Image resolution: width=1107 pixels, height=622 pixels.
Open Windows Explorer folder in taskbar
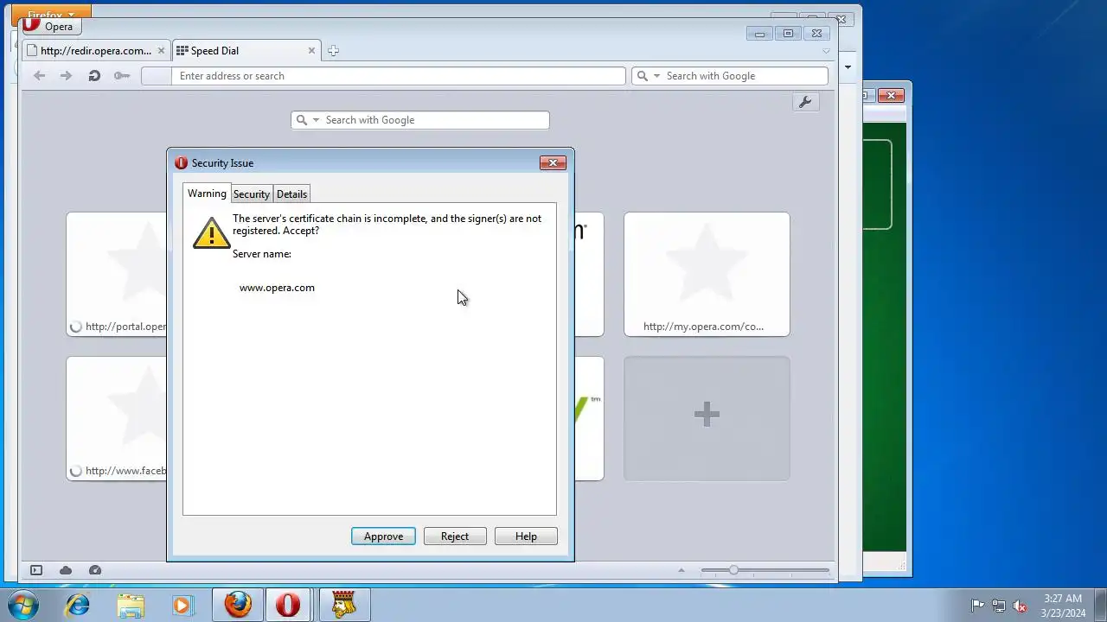click(131, 606)
